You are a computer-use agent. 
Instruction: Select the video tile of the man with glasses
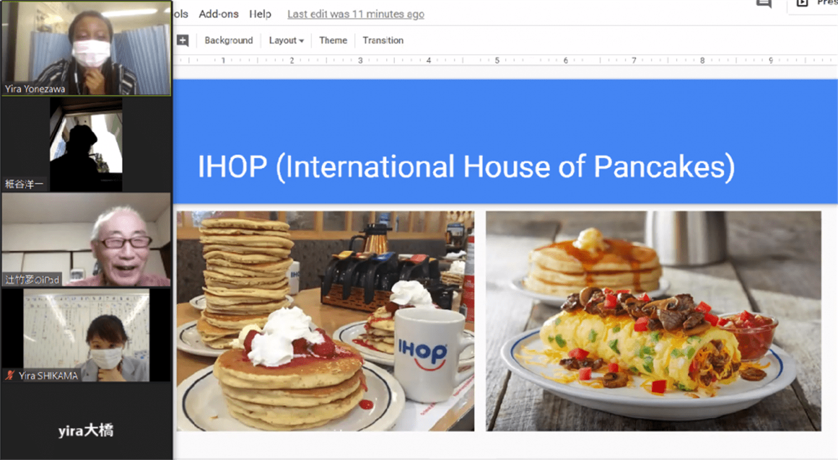86,240
